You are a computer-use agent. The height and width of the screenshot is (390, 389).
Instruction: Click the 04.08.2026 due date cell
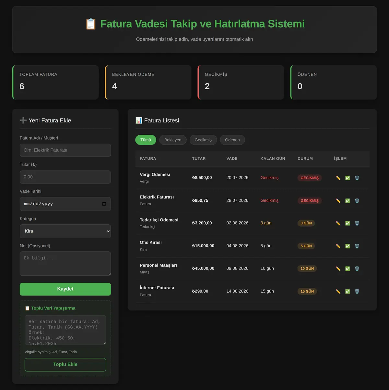pos(237,246)
